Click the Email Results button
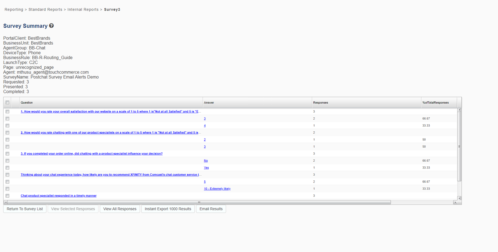The image size is (498, 252). tap(211, 209)
